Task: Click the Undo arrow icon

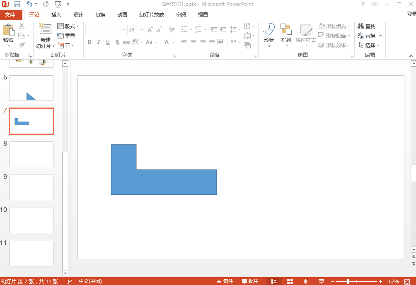Action: tap(29, 4)
